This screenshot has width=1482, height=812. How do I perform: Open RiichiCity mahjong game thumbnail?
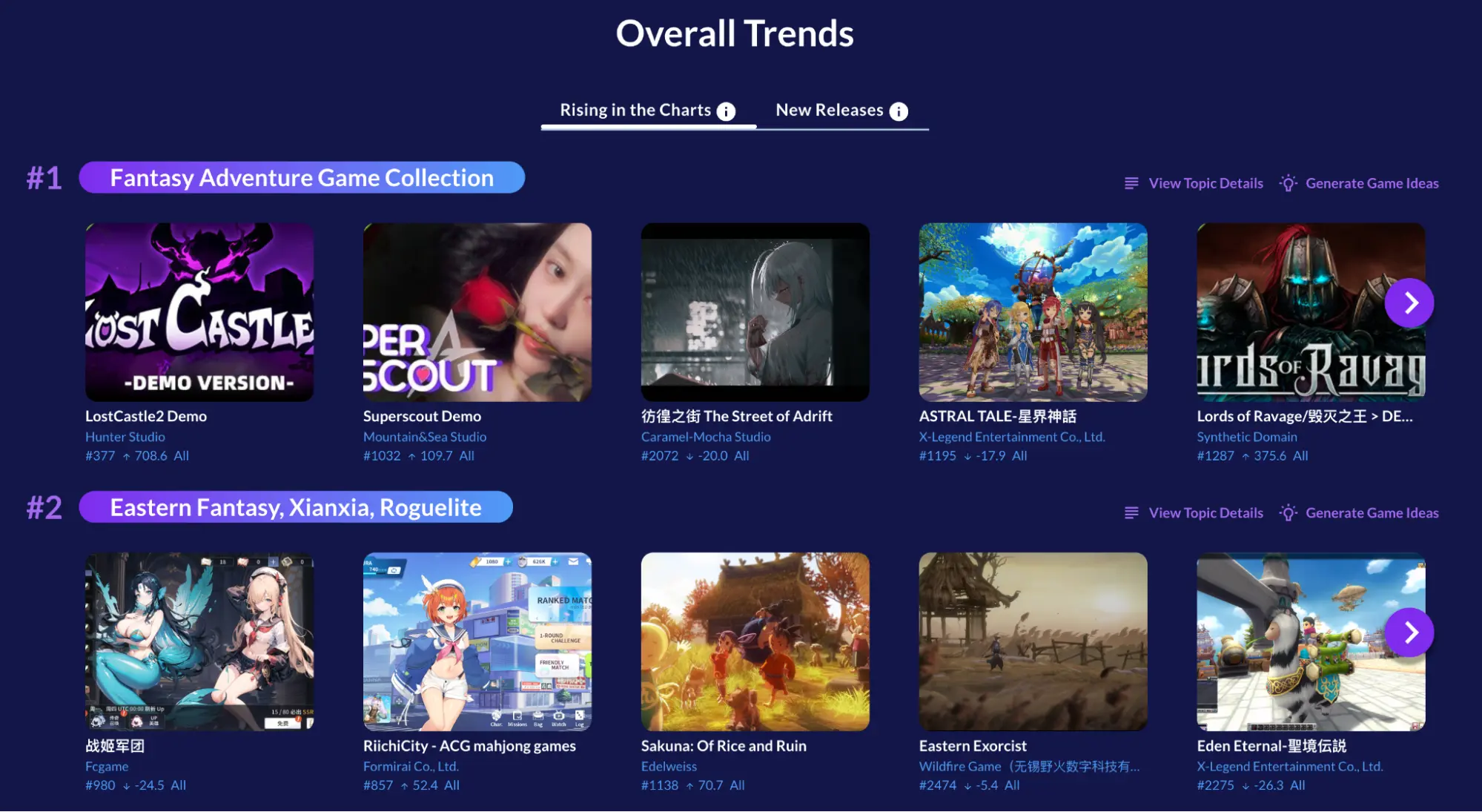[477, 641]
